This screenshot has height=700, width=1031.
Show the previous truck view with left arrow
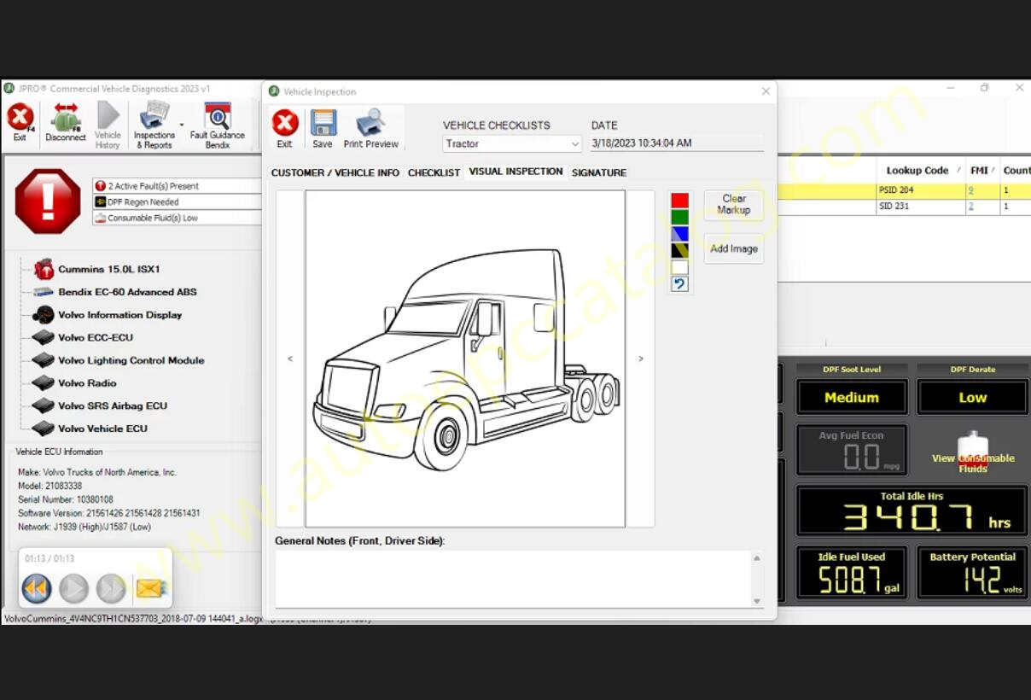click(290, 359)
